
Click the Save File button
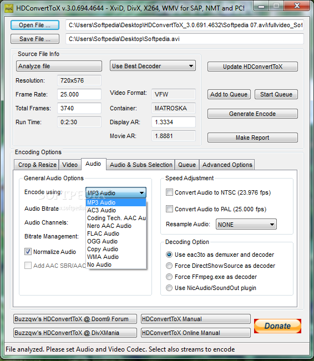35,39
